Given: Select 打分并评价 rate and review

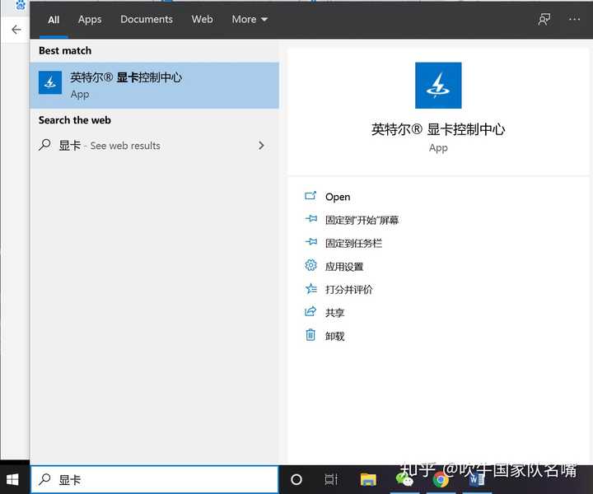Looking at the screenshot, I should pos(348,290).
